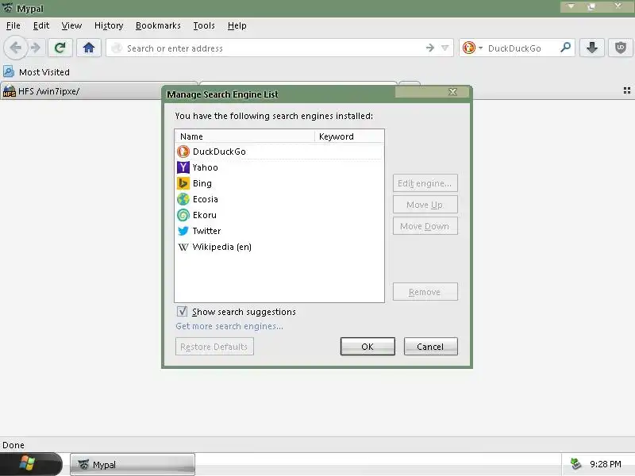The height and width of the screenshot is (476, 635).
Task: Open the tab groups grid icon
Action: pyautogui.click(x=627, y=90)
